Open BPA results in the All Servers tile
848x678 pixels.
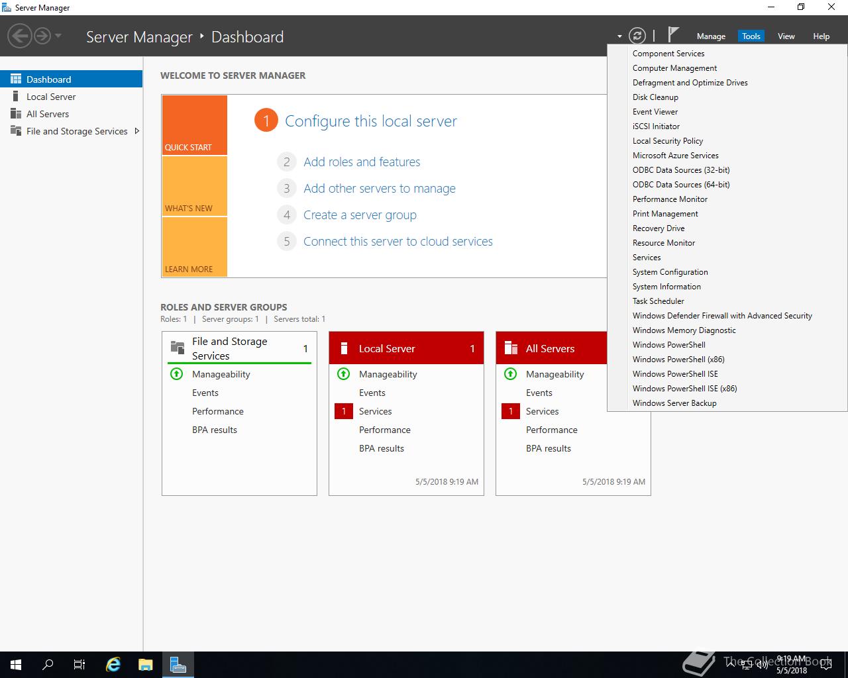point(549,448)
